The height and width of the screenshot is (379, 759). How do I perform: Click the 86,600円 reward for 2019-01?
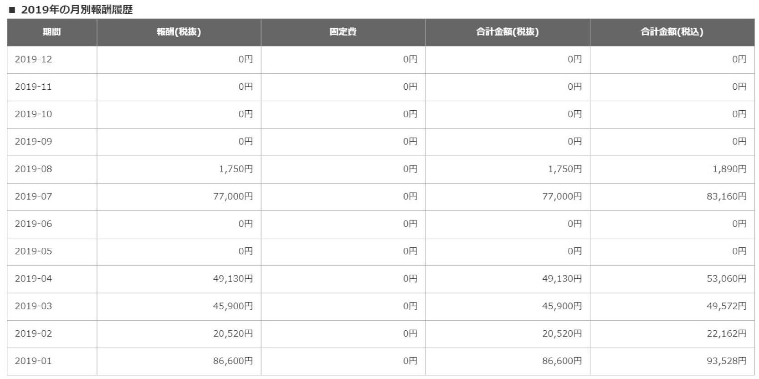pos(233,361)
